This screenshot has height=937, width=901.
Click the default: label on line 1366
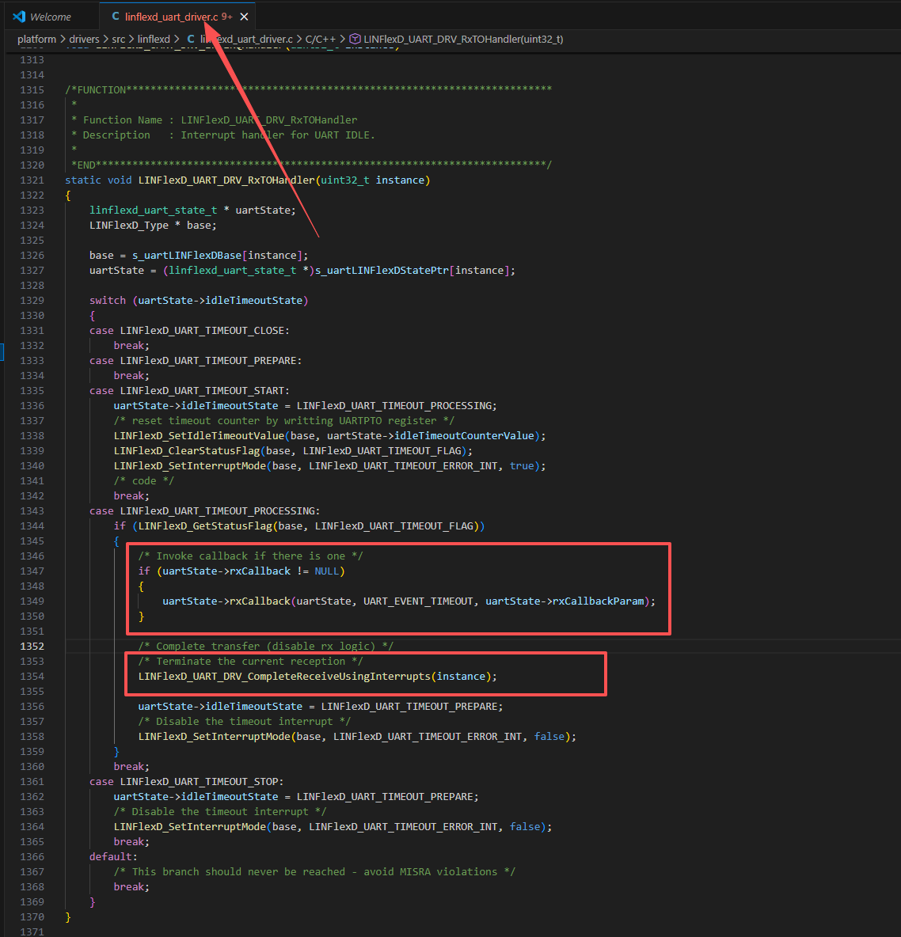pyautogui.click(x=112, y=856)
